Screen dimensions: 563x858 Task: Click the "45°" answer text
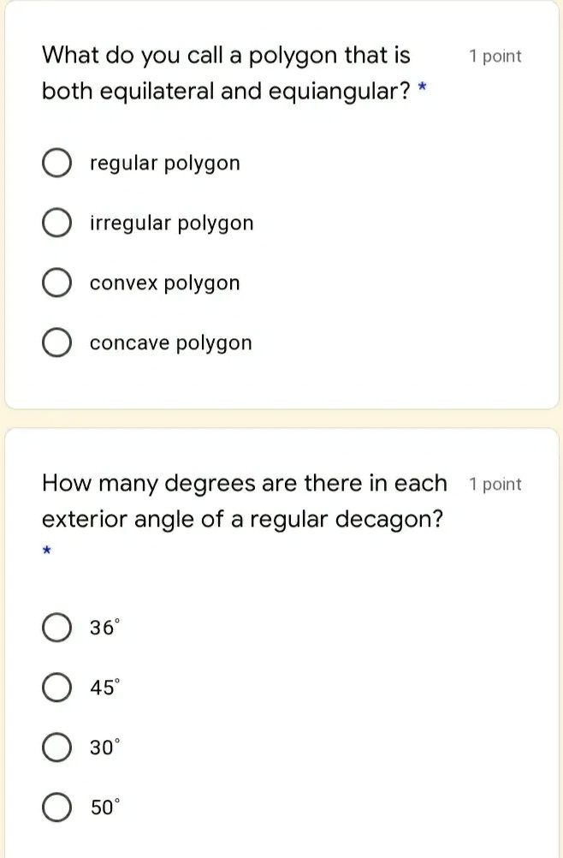105,688
